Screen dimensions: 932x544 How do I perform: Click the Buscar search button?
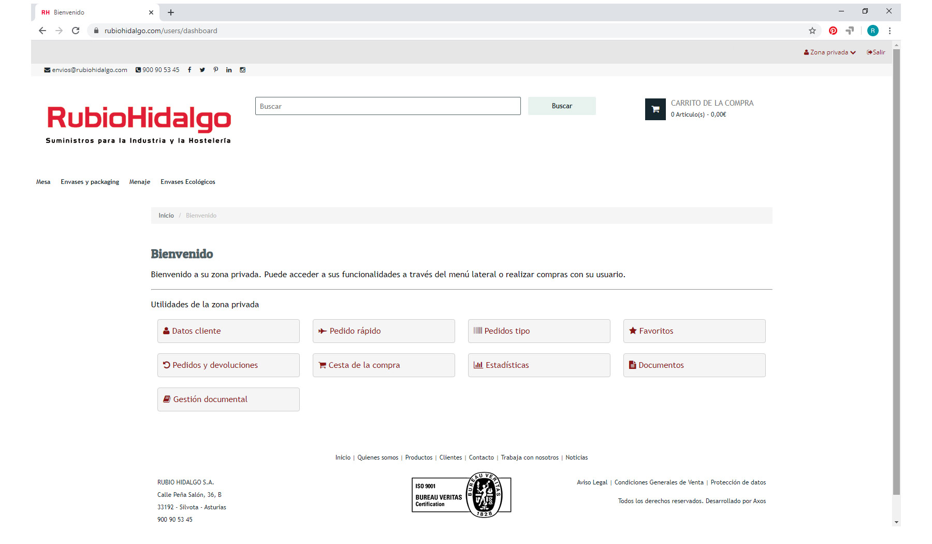[562, 106]
